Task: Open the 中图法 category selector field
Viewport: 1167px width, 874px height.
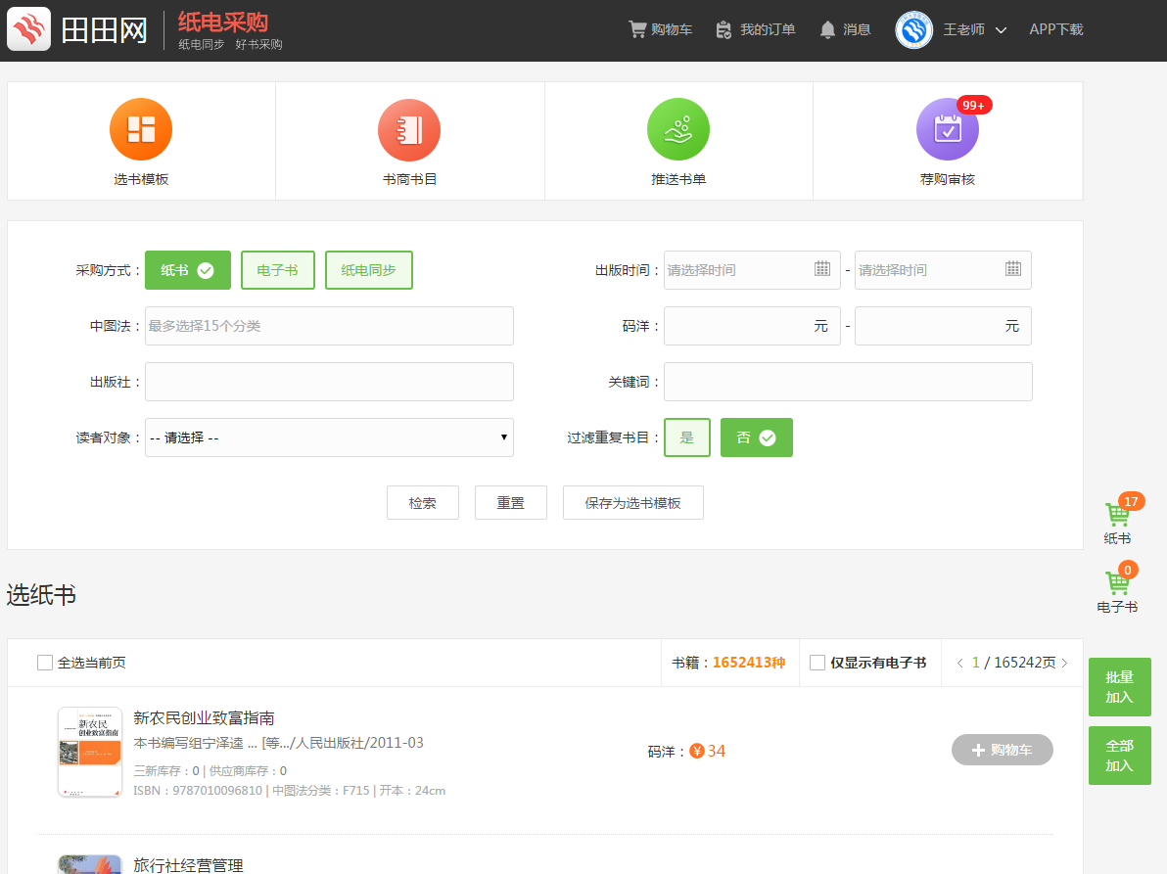Action: (x=329, y=326)
